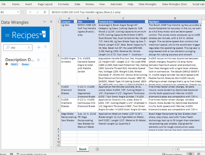Open recipes help question mark
Screen dimensions: 205x155
click(45, 47)
